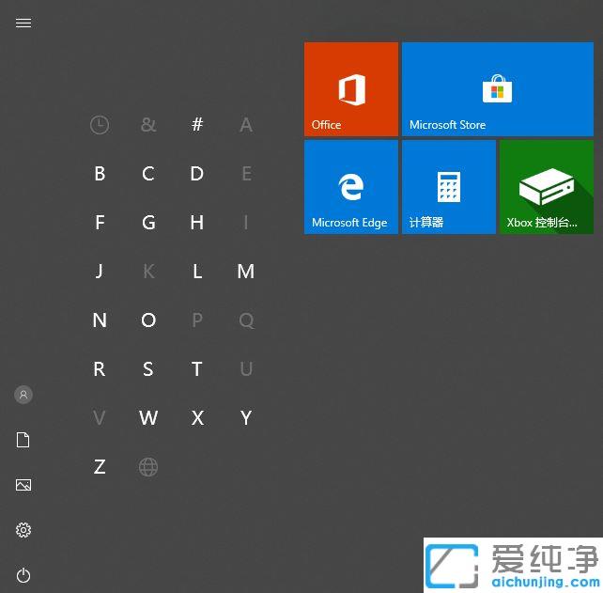Jump to apps starting with S
Screen dimensions: 603x593
[x=148, y=369]
